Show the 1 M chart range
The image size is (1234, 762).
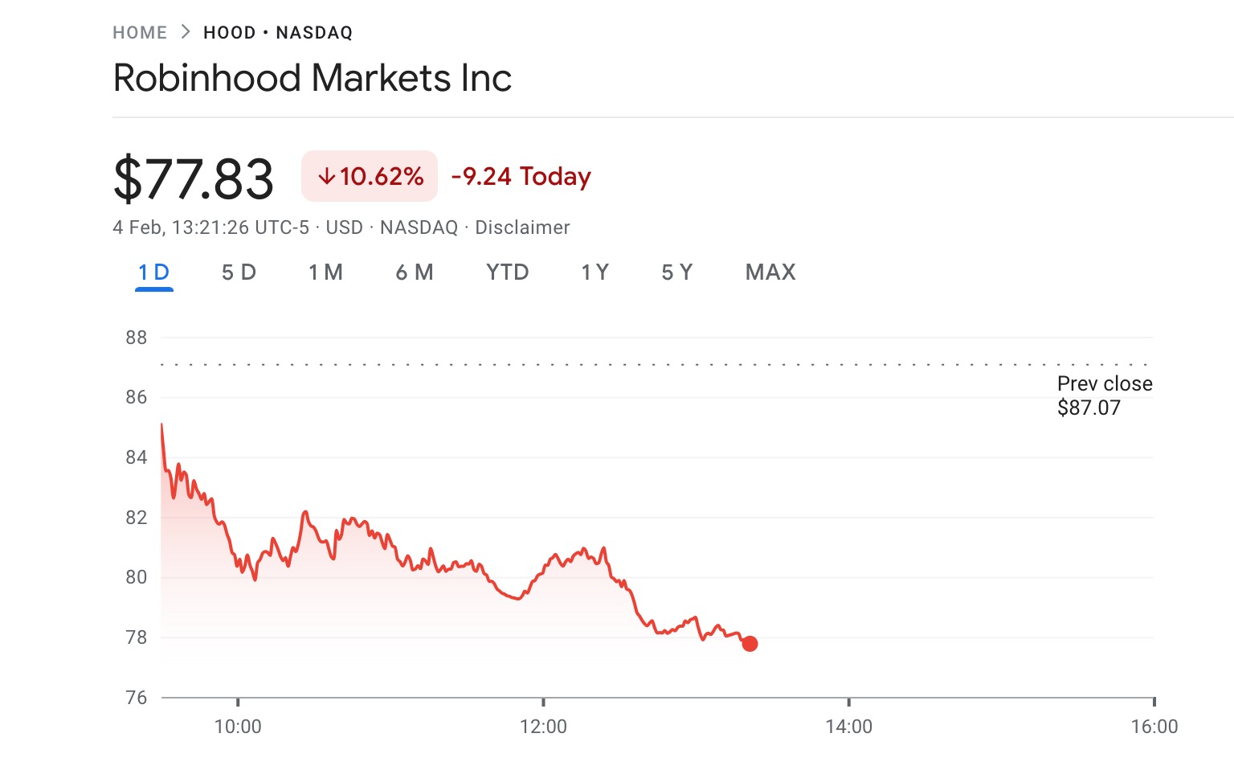pos(325,272)
